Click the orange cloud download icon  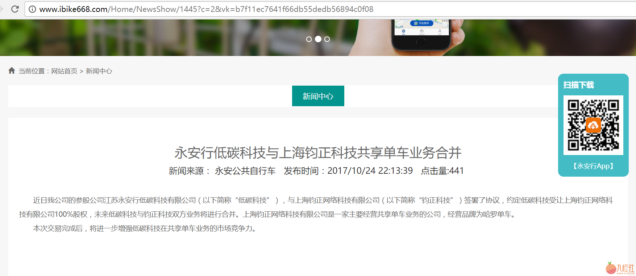click(593, 126)
